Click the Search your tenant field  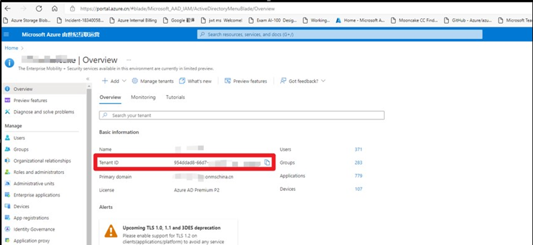coord(242,115)
